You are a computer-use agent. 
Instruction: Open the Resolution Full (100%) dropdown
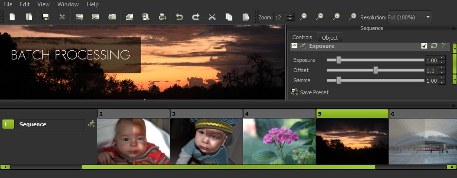pos(409,17)
